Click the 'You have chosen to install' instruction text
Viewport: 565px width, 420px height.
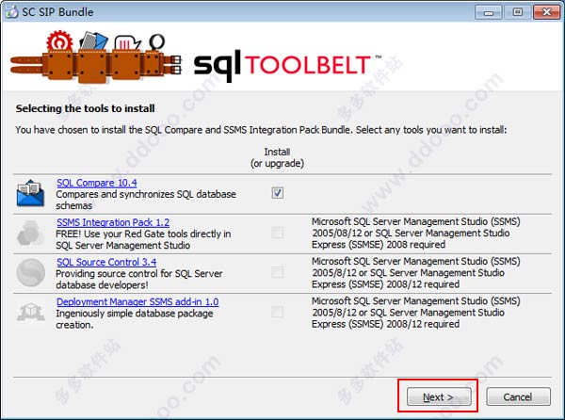[261, 130]
